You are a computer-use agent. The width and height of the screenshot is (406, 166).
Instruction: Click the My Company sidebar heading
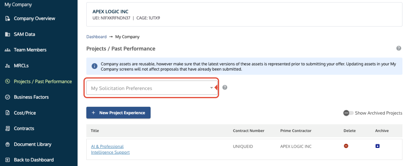pyautogui.click(x=18, y=5)
